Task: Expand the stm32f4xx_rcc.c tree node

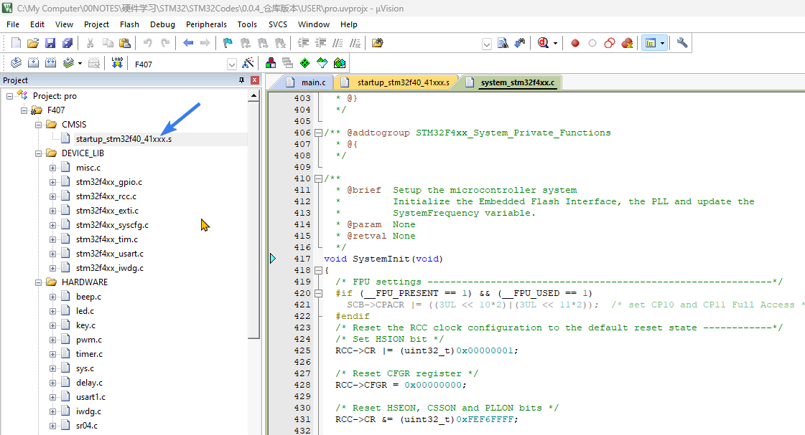Action: point(52,196)
